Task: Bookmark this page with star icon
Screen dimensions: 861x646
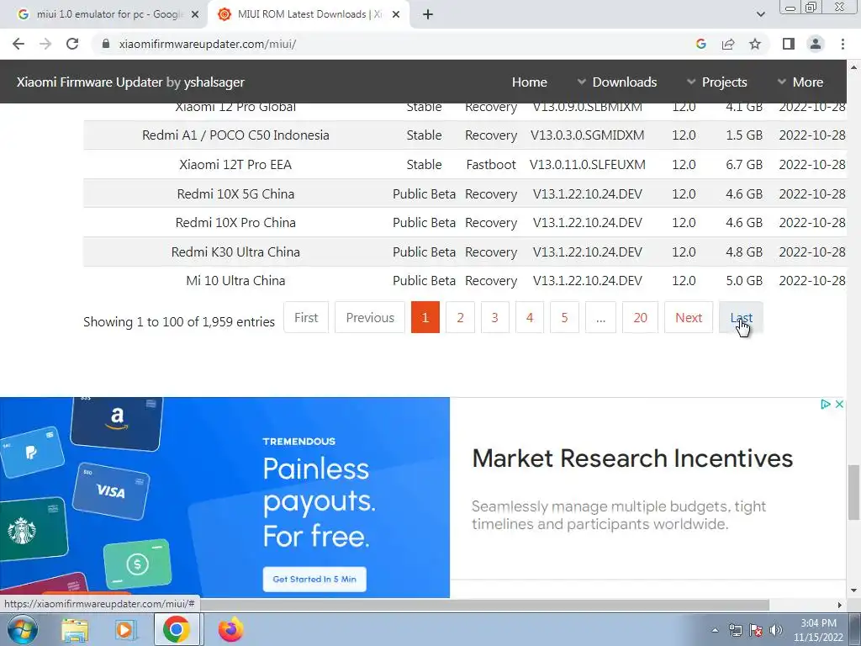Action: (x=755, y=44)
